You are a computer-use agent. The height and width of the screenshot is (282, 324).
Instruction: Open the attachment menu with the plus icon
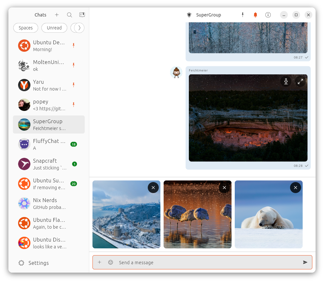[x=100, y=262]
